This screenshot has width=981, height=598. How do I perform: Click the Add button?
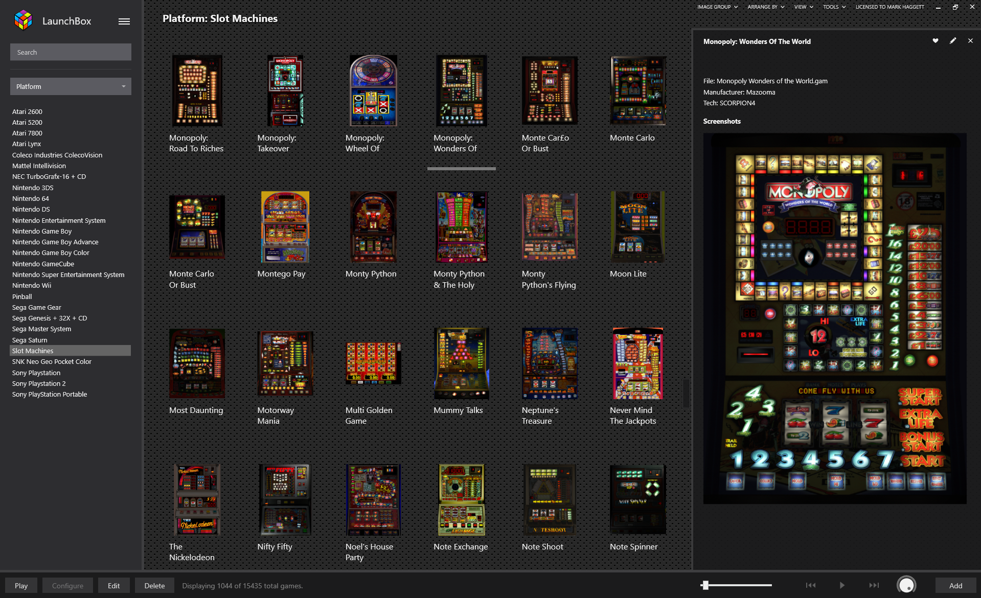pos(955,586)
